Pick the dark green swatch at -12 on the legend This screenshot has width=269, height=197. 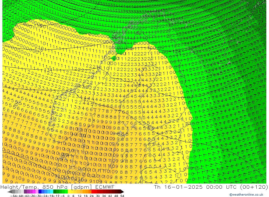tap(55, 192)
